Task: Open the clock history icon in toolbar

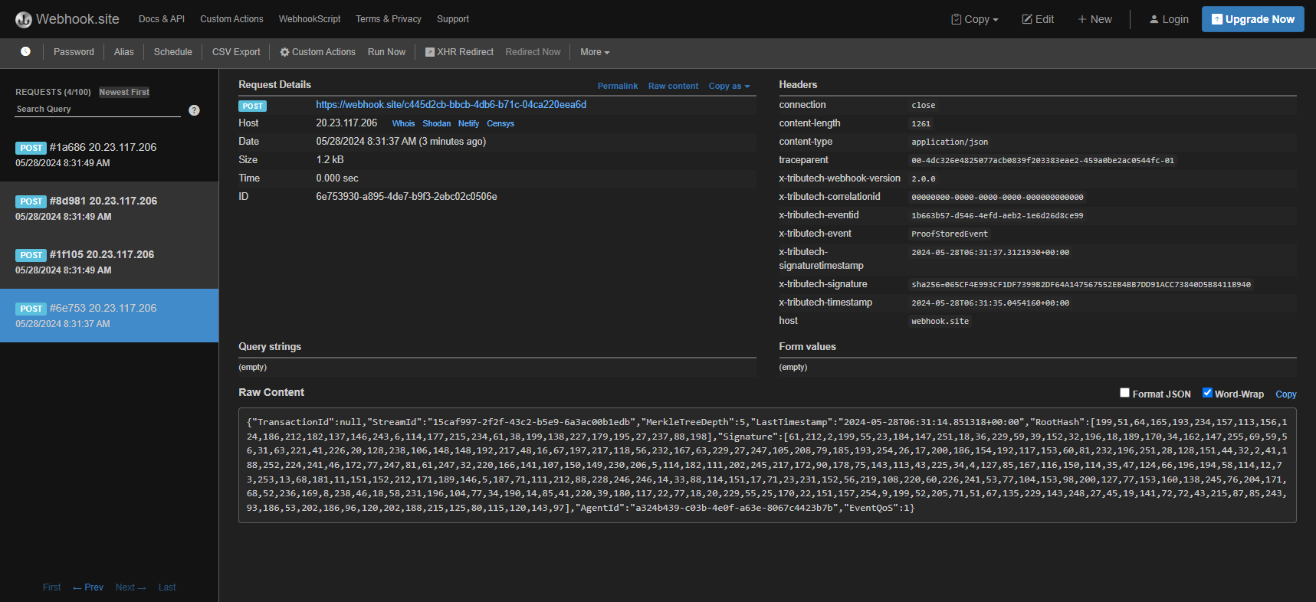Action: (25, 51)
